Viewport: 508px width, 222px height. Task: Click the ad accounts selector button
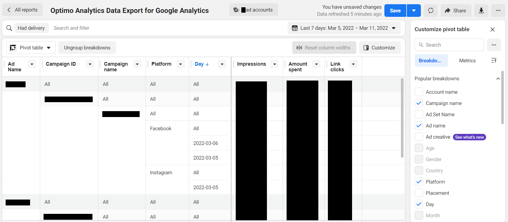(253, 10)
